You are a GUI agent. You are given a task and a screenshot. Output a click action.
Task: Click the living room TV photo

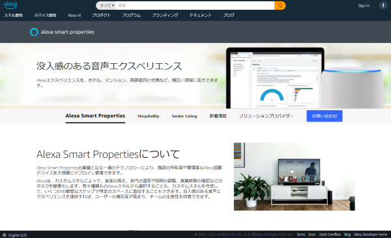tap(295, 176)
